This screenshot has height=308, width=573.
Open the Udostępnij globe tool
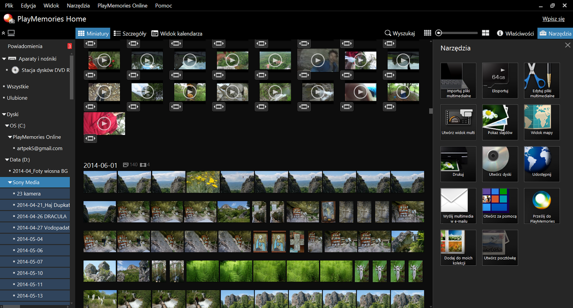click(542, 164)
